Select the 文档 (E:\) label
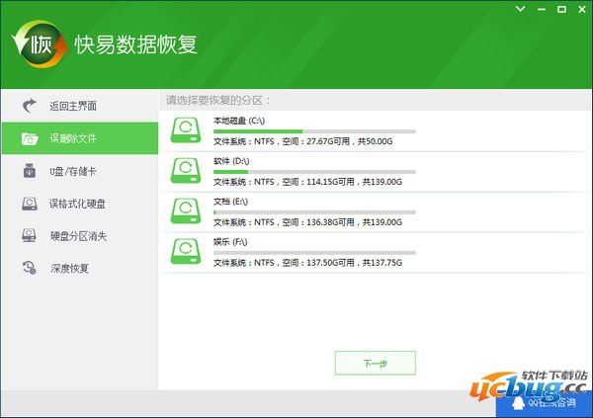The width and height of the screenshot is (593, 418). tap(230, 202)
